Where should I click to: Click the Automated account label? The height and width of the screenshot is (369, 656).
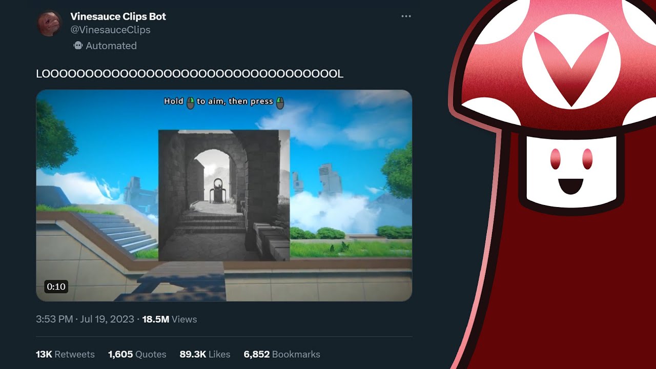click(x=111, y=46)
